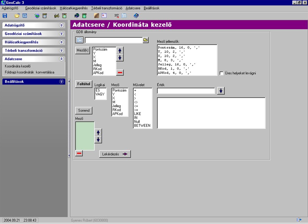Open the Térbeli transzformáció menu
Image resolution: width=308 pixels, height=224 pixels.
[107, 8]
